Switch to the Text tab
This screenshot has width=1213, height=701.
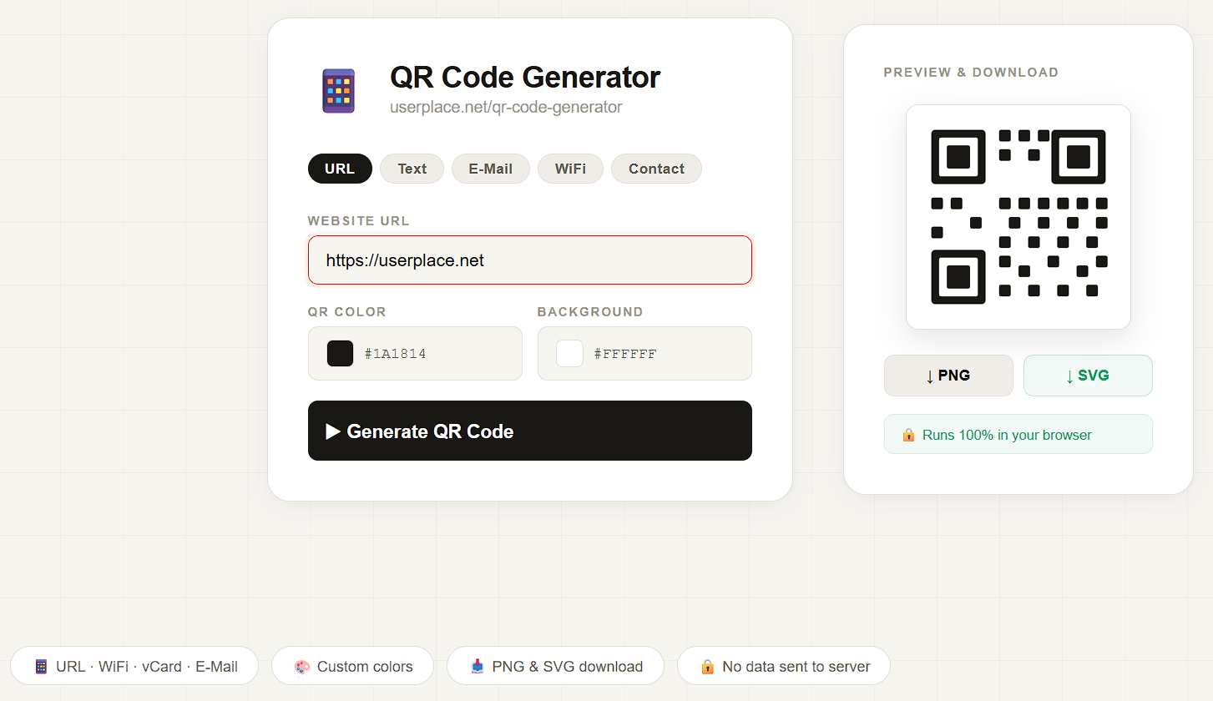pyautogui.click(x=412, y=168)
